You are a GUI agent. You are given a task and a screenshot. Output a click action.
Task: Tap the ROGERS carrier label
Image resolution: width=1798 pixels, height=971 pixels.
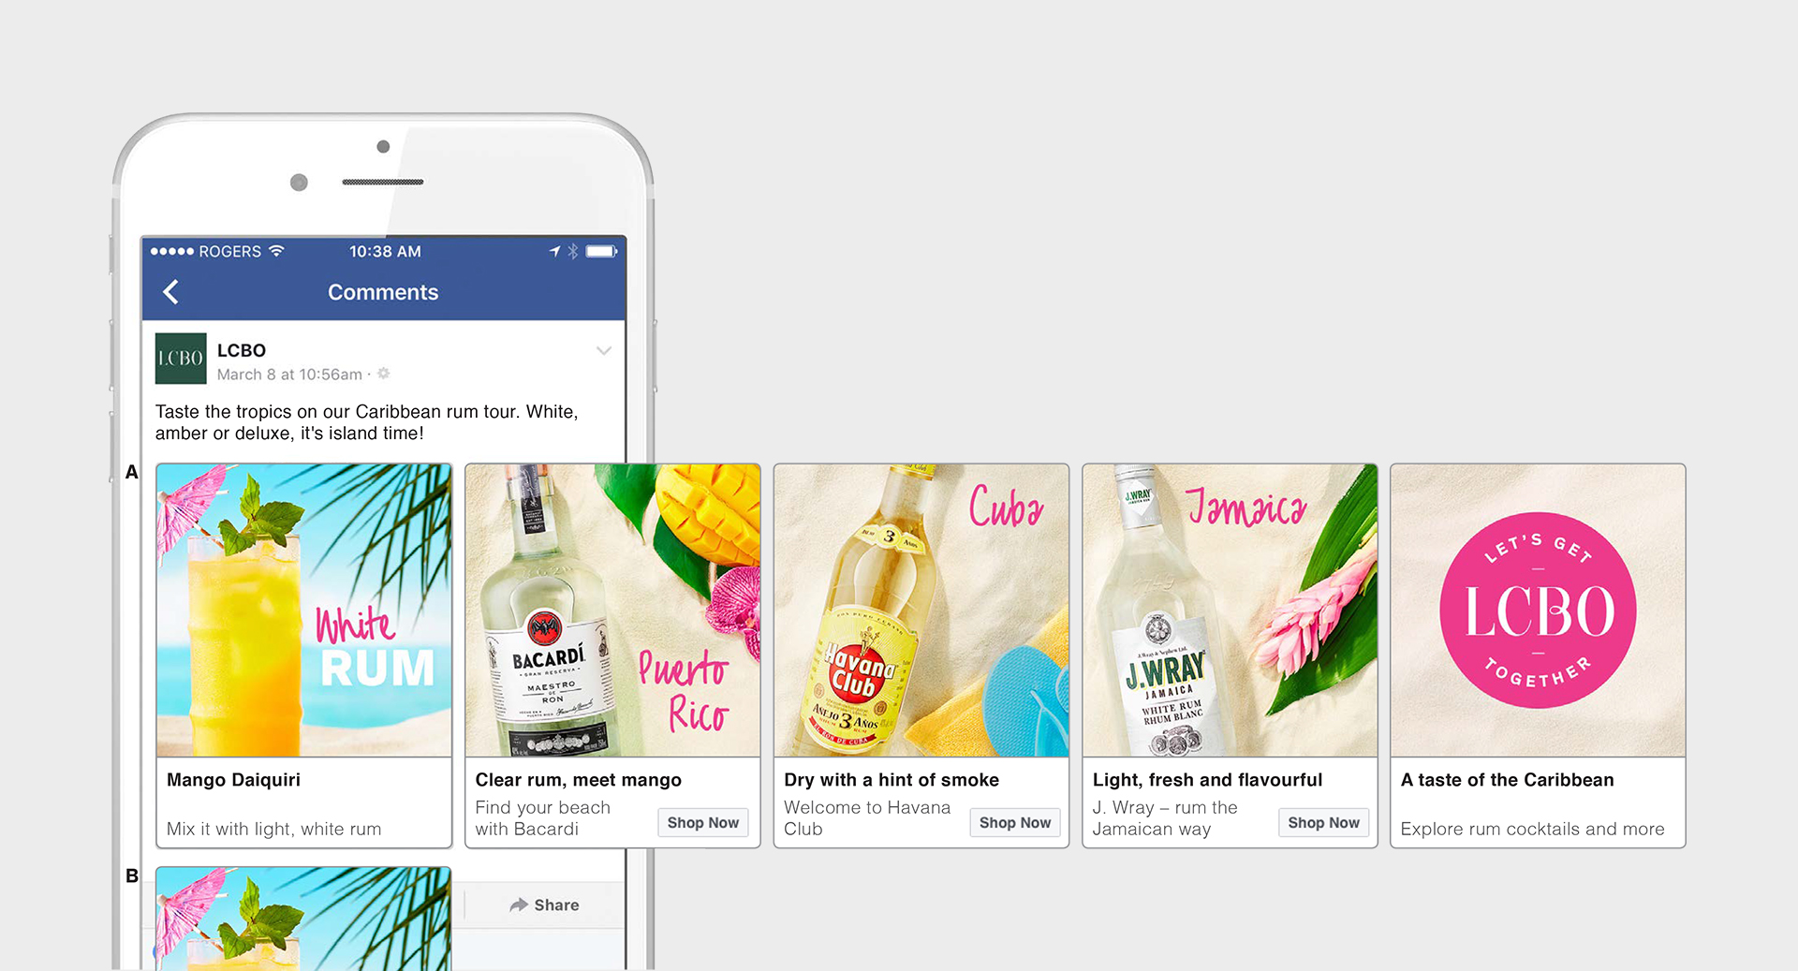coord(229,251)
